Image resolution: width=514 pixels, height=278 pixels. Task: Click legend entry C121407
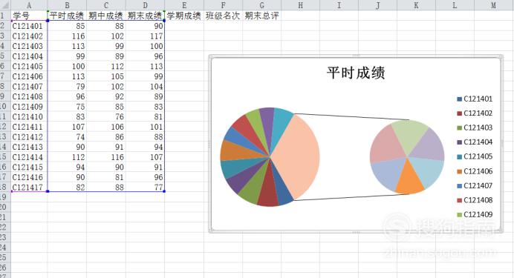click(475, 185)
